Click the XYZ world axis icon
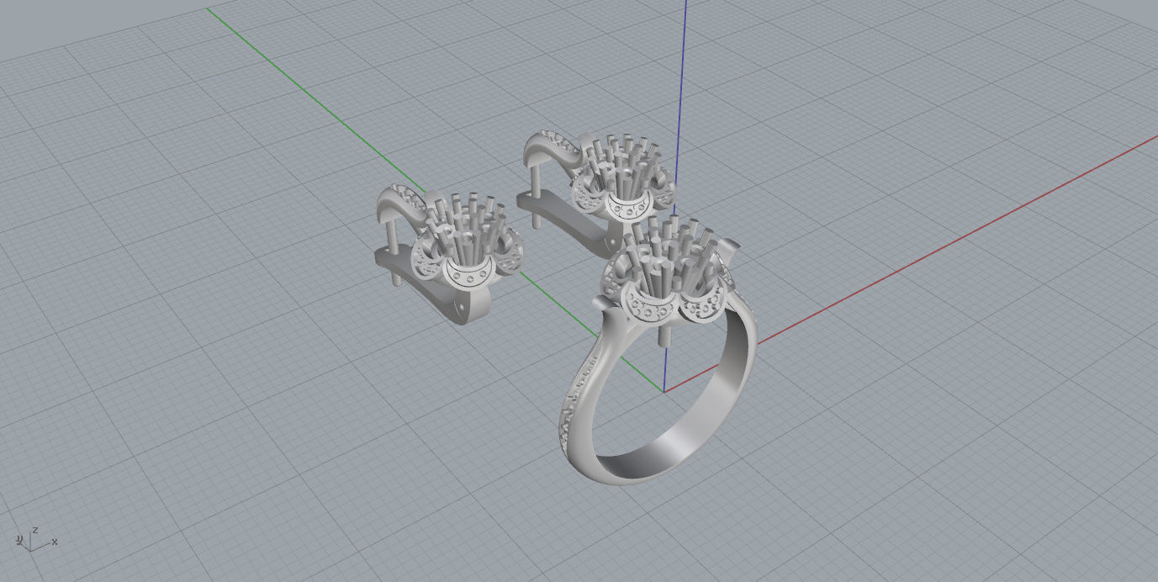Screen dimensions: 1158x582 [x=35, y=539]
